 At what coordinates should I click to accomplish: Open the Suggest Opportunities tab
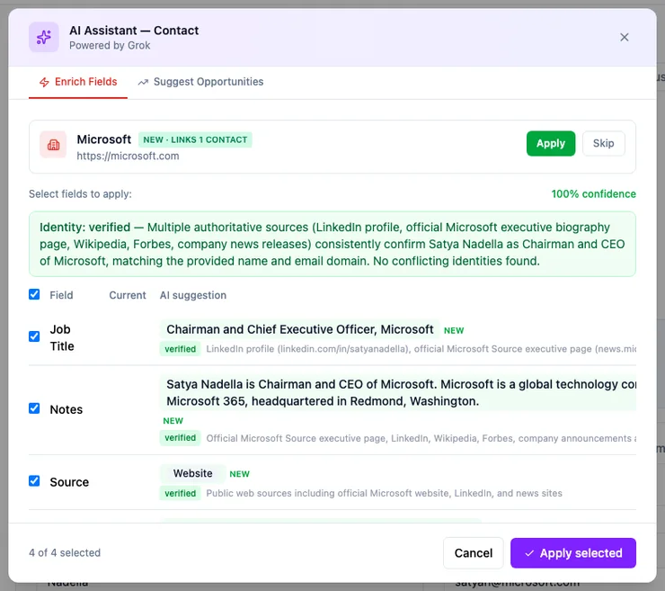200,82
